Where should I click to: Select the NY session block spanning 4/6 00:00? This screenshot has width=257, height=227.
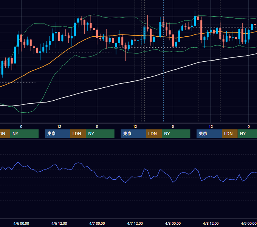point(24,134)
